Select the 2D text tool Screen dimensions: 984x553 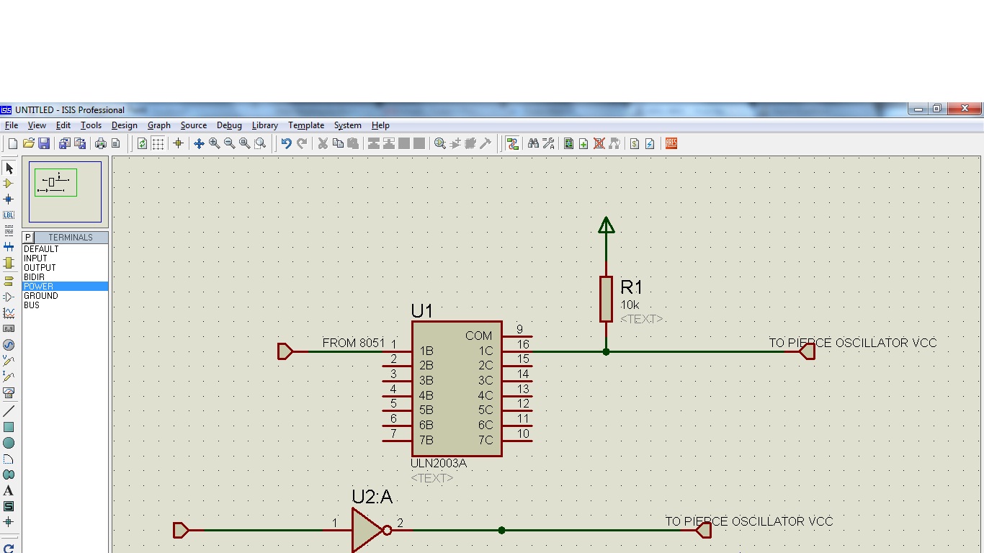pos(9,490)
